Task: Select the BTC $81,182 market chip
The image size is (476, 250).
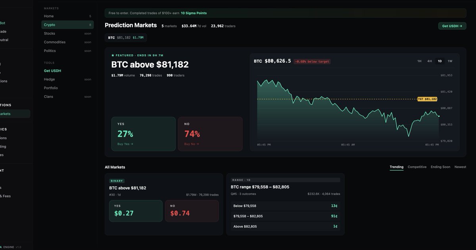Action: (126, 38)
